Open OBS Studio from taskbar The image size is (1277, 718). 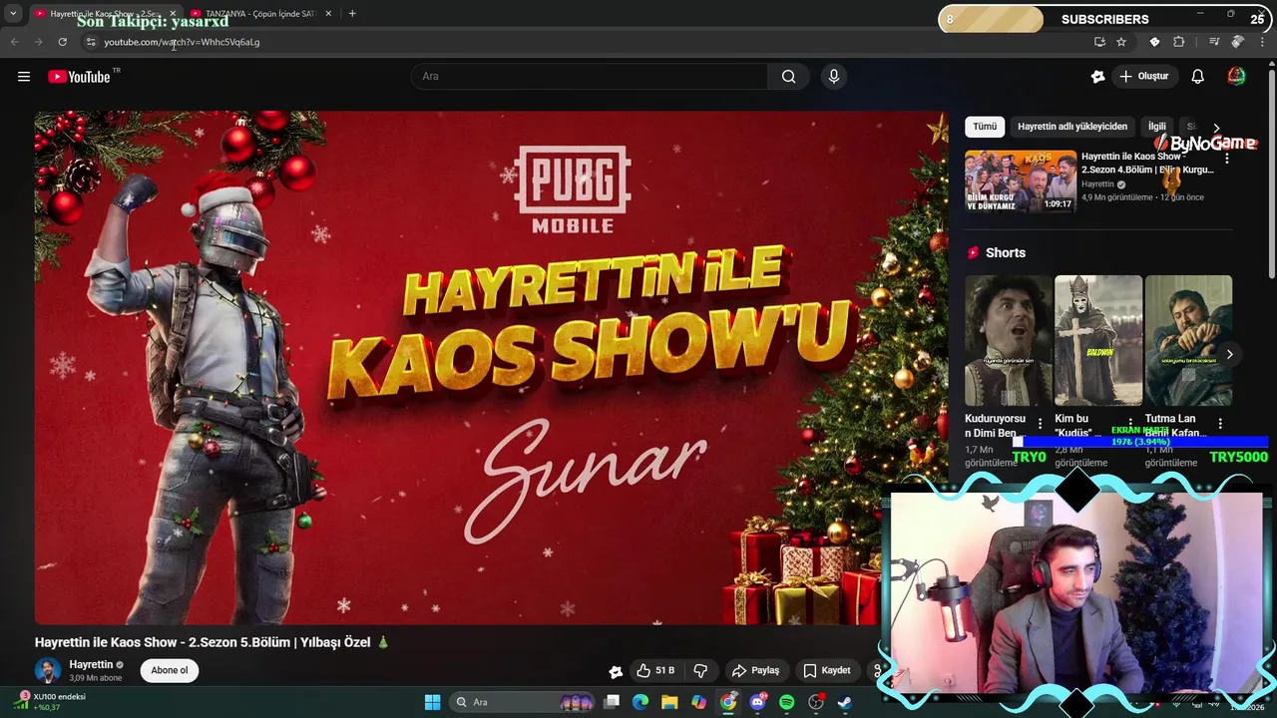point(816,702)
